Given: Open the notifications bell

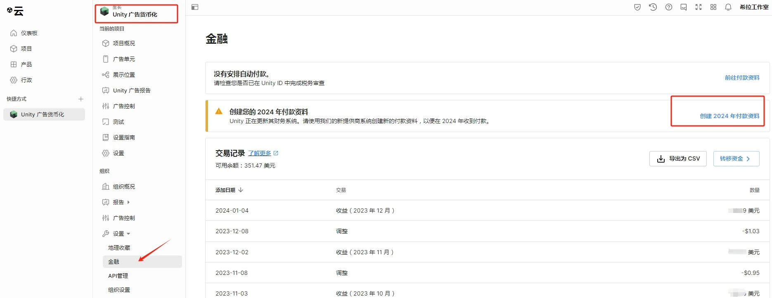Looking at the screenshot, I should (x=728, y=7).
